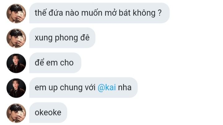
Task: Select the "xung phong đê" message bubble
Action: (x=62, y=38)
